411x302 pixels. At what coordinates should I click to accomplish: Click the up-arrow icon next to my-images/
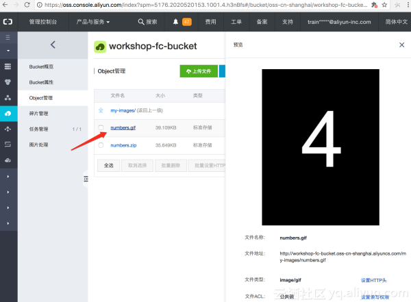(101, 110)
